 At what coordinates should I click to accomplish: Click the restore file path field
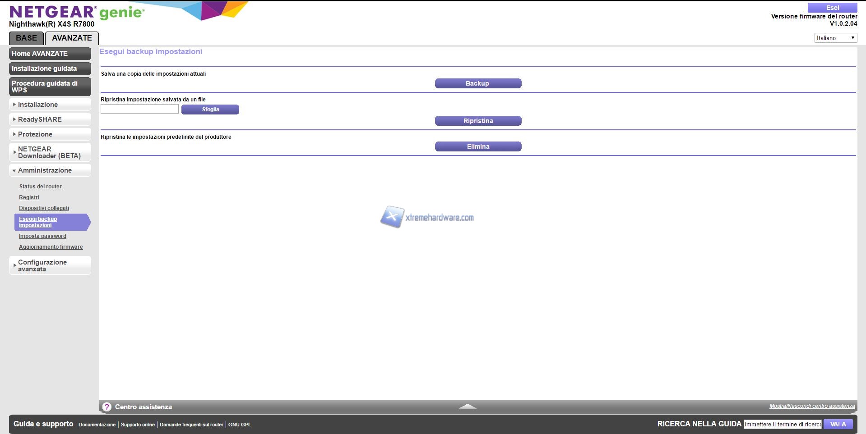[139, 109]
